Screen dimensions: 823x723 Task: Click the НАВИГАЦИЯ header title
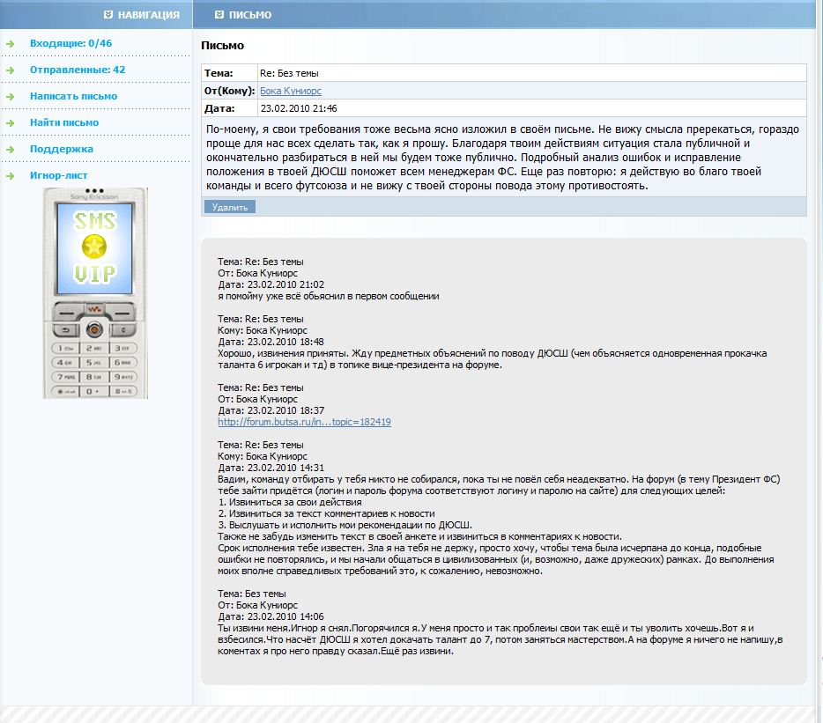click(x=148, y=15)
